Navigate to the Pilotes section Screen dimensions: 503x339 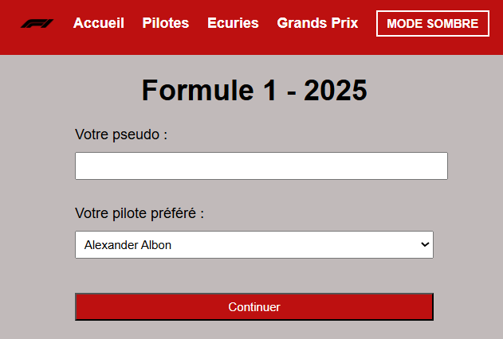click(166, 23)
